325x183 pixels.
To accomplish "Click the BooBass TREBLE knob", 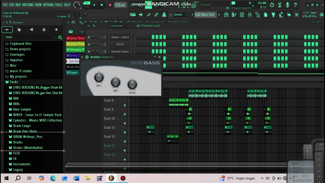I will (x=132, y=85).
